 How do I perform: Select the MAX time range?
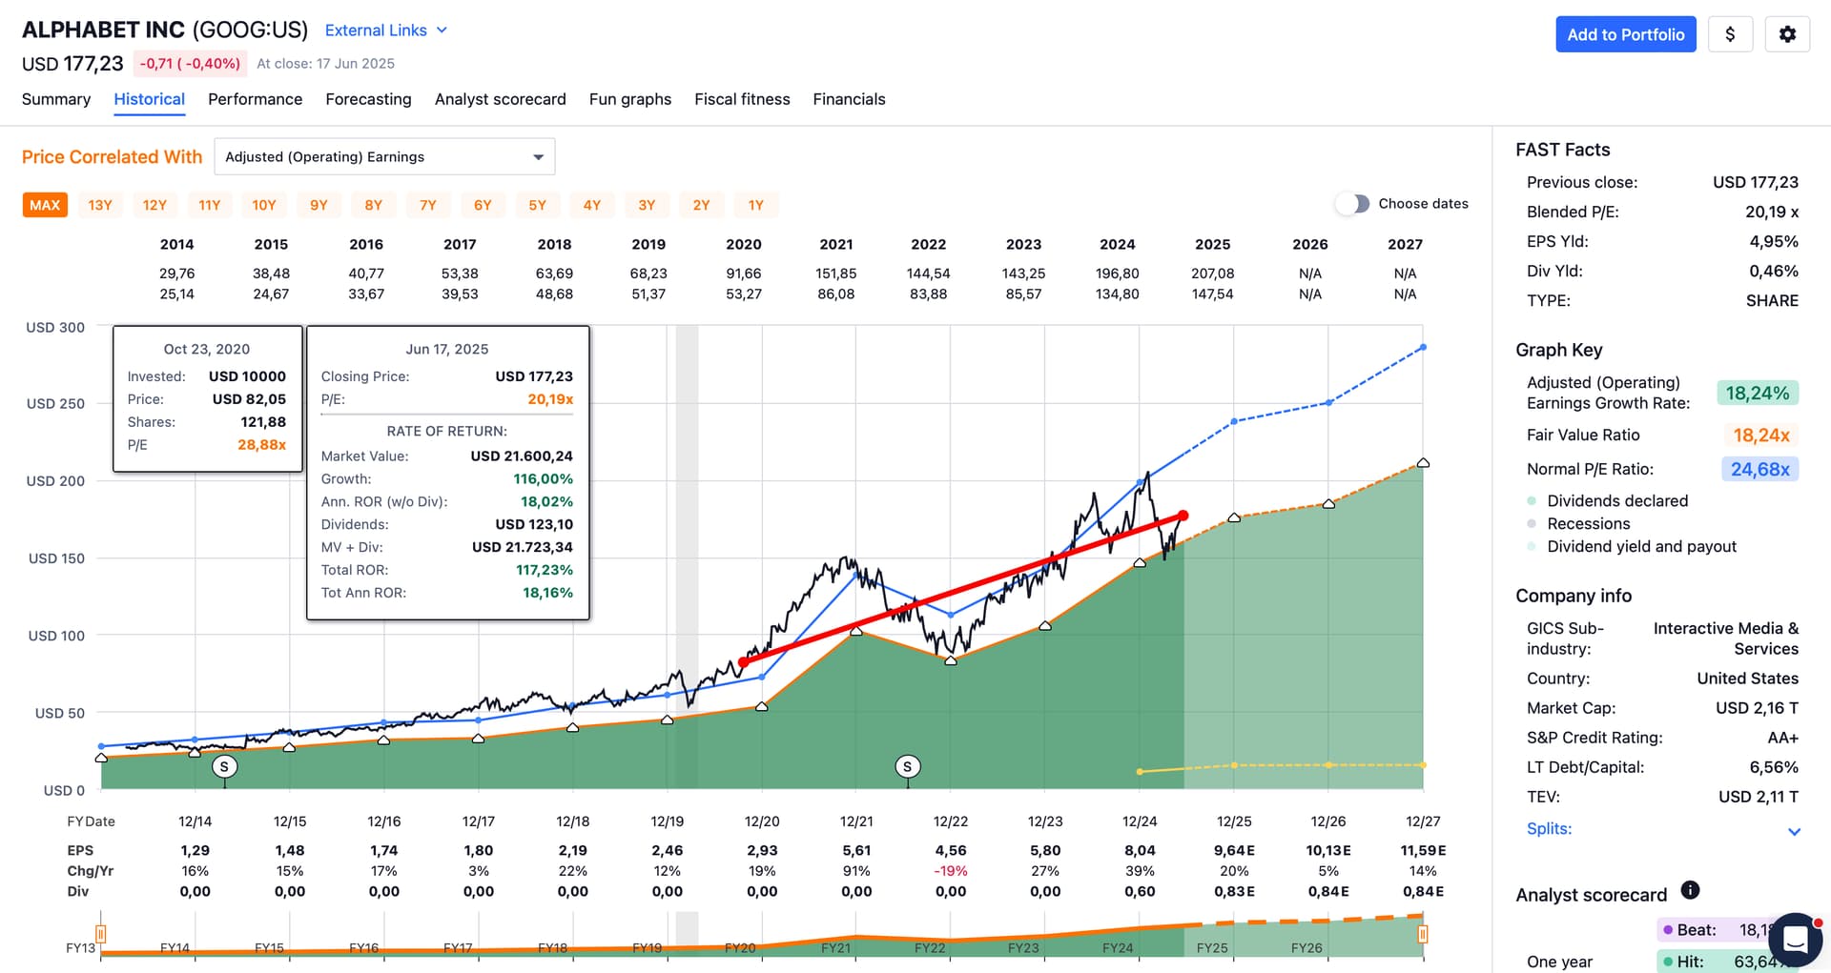point(45,205)
